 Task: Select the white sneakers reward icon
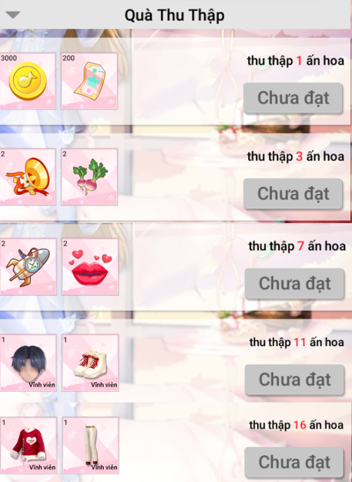pos(90,363)
